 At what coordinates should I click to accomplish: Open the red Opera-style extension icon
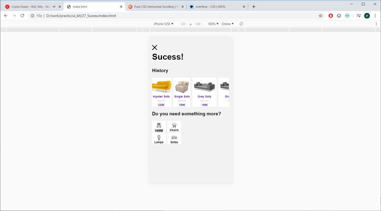pos(331,16)
